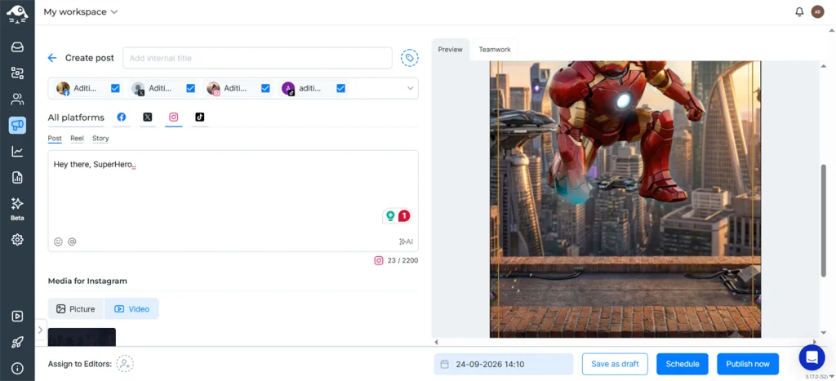Click the calendar icon in date field
Viewport: 836px width, 381px height.
[445, 365]
